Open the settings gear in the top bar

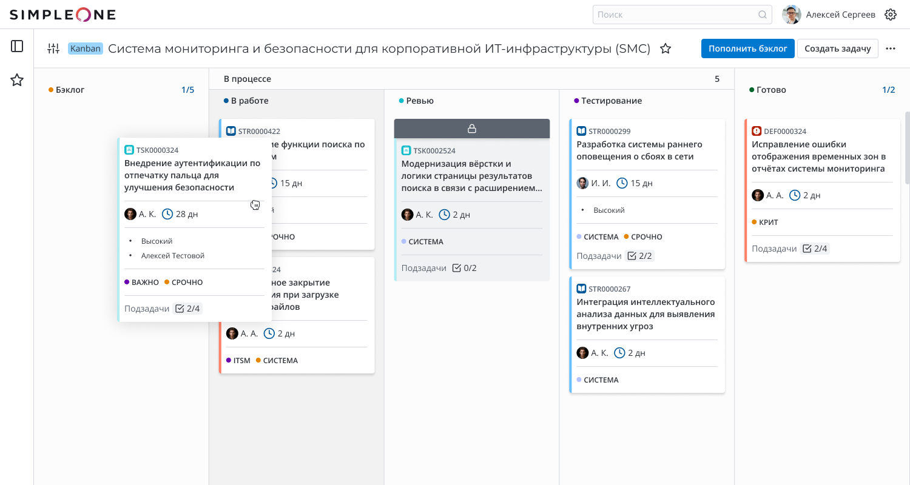pyautogui.click(x=890, y=14)
